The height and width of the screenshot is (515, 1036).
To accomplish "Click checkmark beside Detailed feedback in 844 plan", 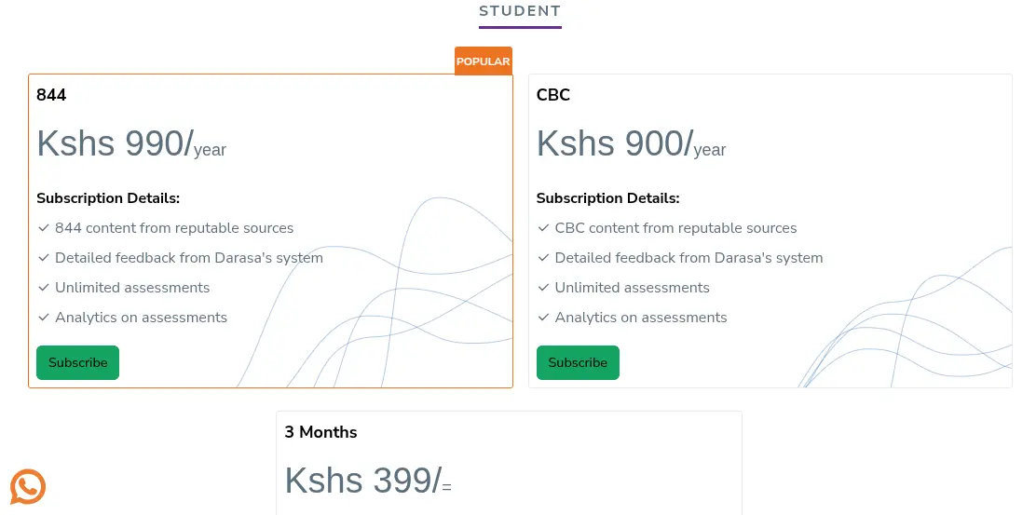I will (44, 258).
